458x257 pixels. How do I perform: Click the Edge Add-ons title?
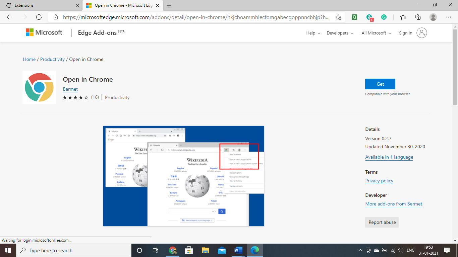(x=97, y=33)
